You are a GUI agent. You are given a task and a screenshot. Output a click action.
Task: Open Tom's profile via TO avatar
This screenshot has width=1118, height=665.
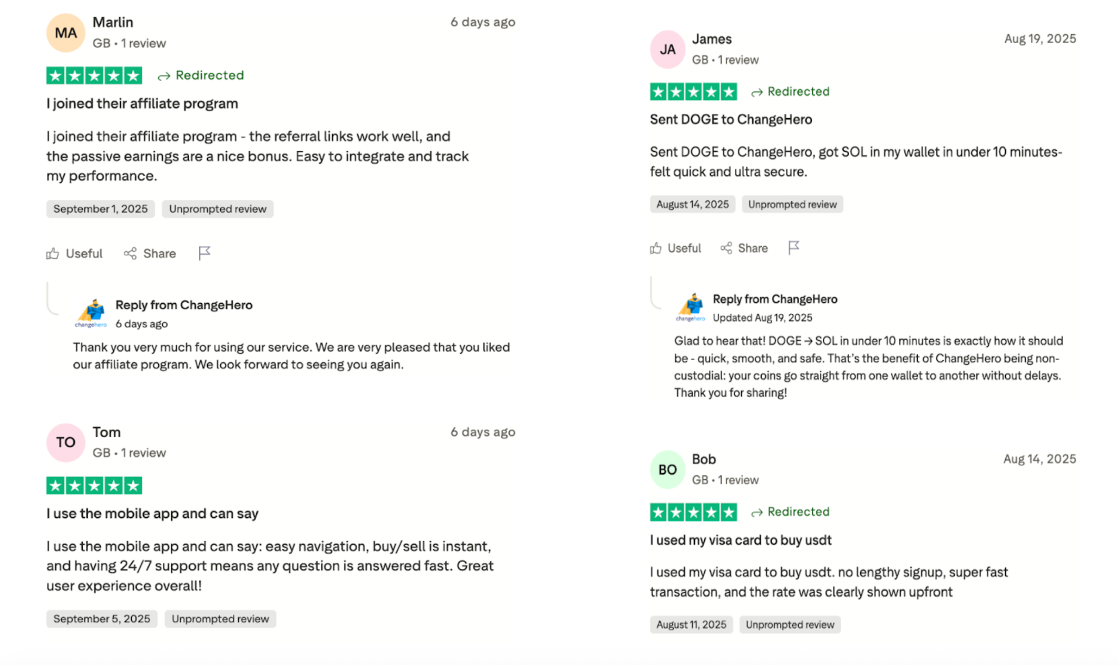pyautogui.click(x=66, y=442)
